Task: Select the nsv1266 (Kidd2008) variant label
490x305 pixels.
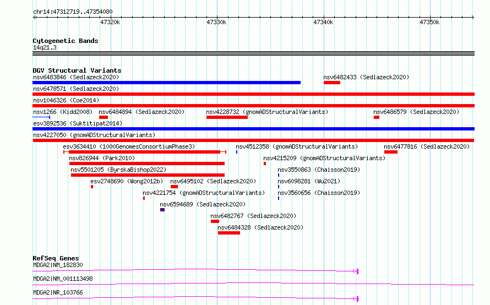Action: click(63, 112)
